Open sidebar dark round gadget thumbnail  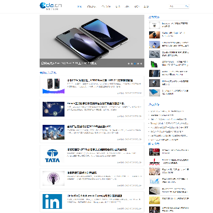coord(154,83)
